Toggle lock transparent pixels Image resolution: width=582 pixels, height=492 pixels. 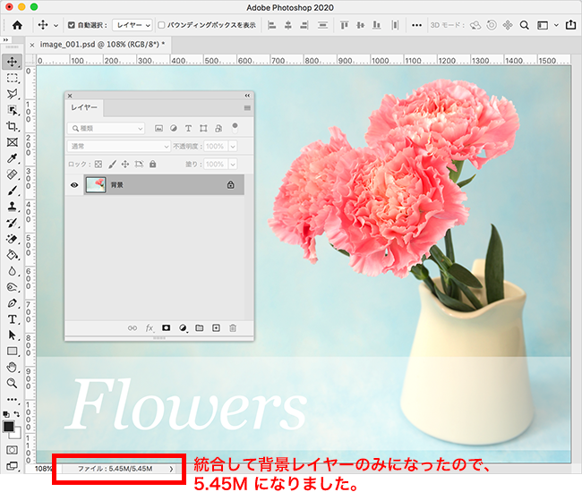coord(98,164)
